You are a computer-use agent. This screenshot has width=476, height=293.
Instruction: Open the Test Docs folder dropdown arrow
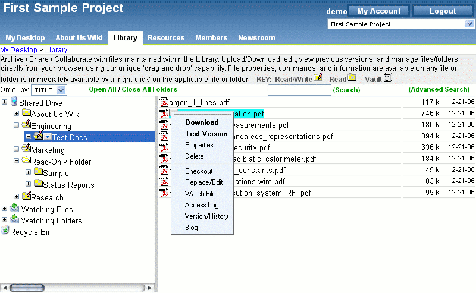click(x=48, y=137)
